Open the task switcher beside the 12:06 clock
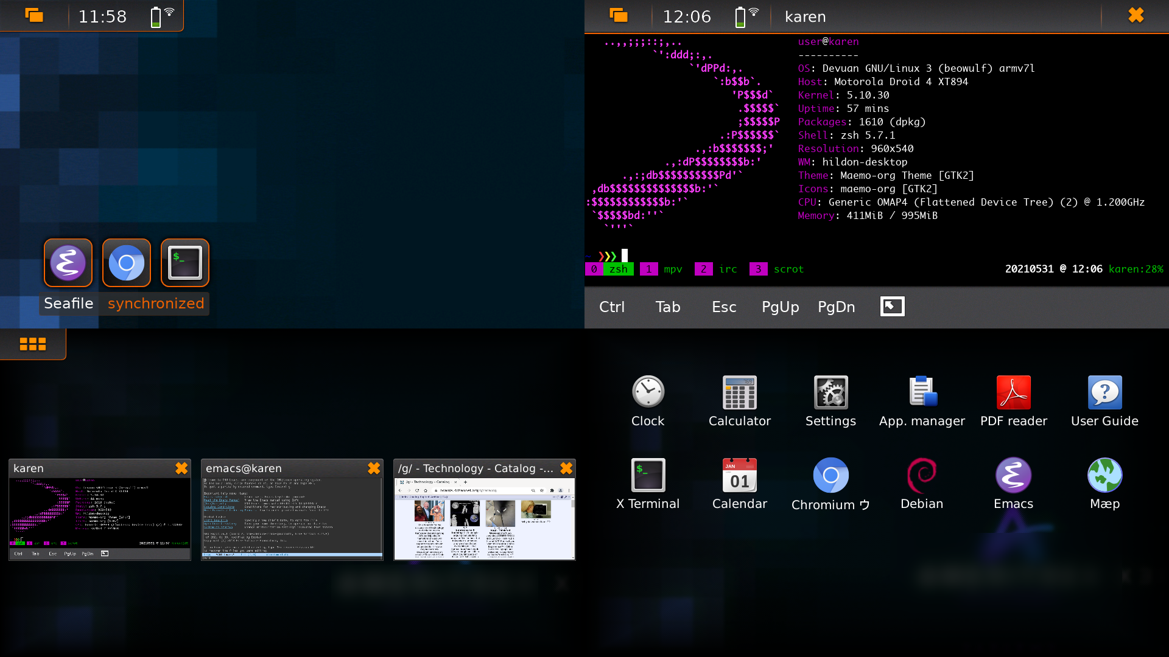Image resolution: width=1169 pixels, height=657 pixels. click(619, 15)
